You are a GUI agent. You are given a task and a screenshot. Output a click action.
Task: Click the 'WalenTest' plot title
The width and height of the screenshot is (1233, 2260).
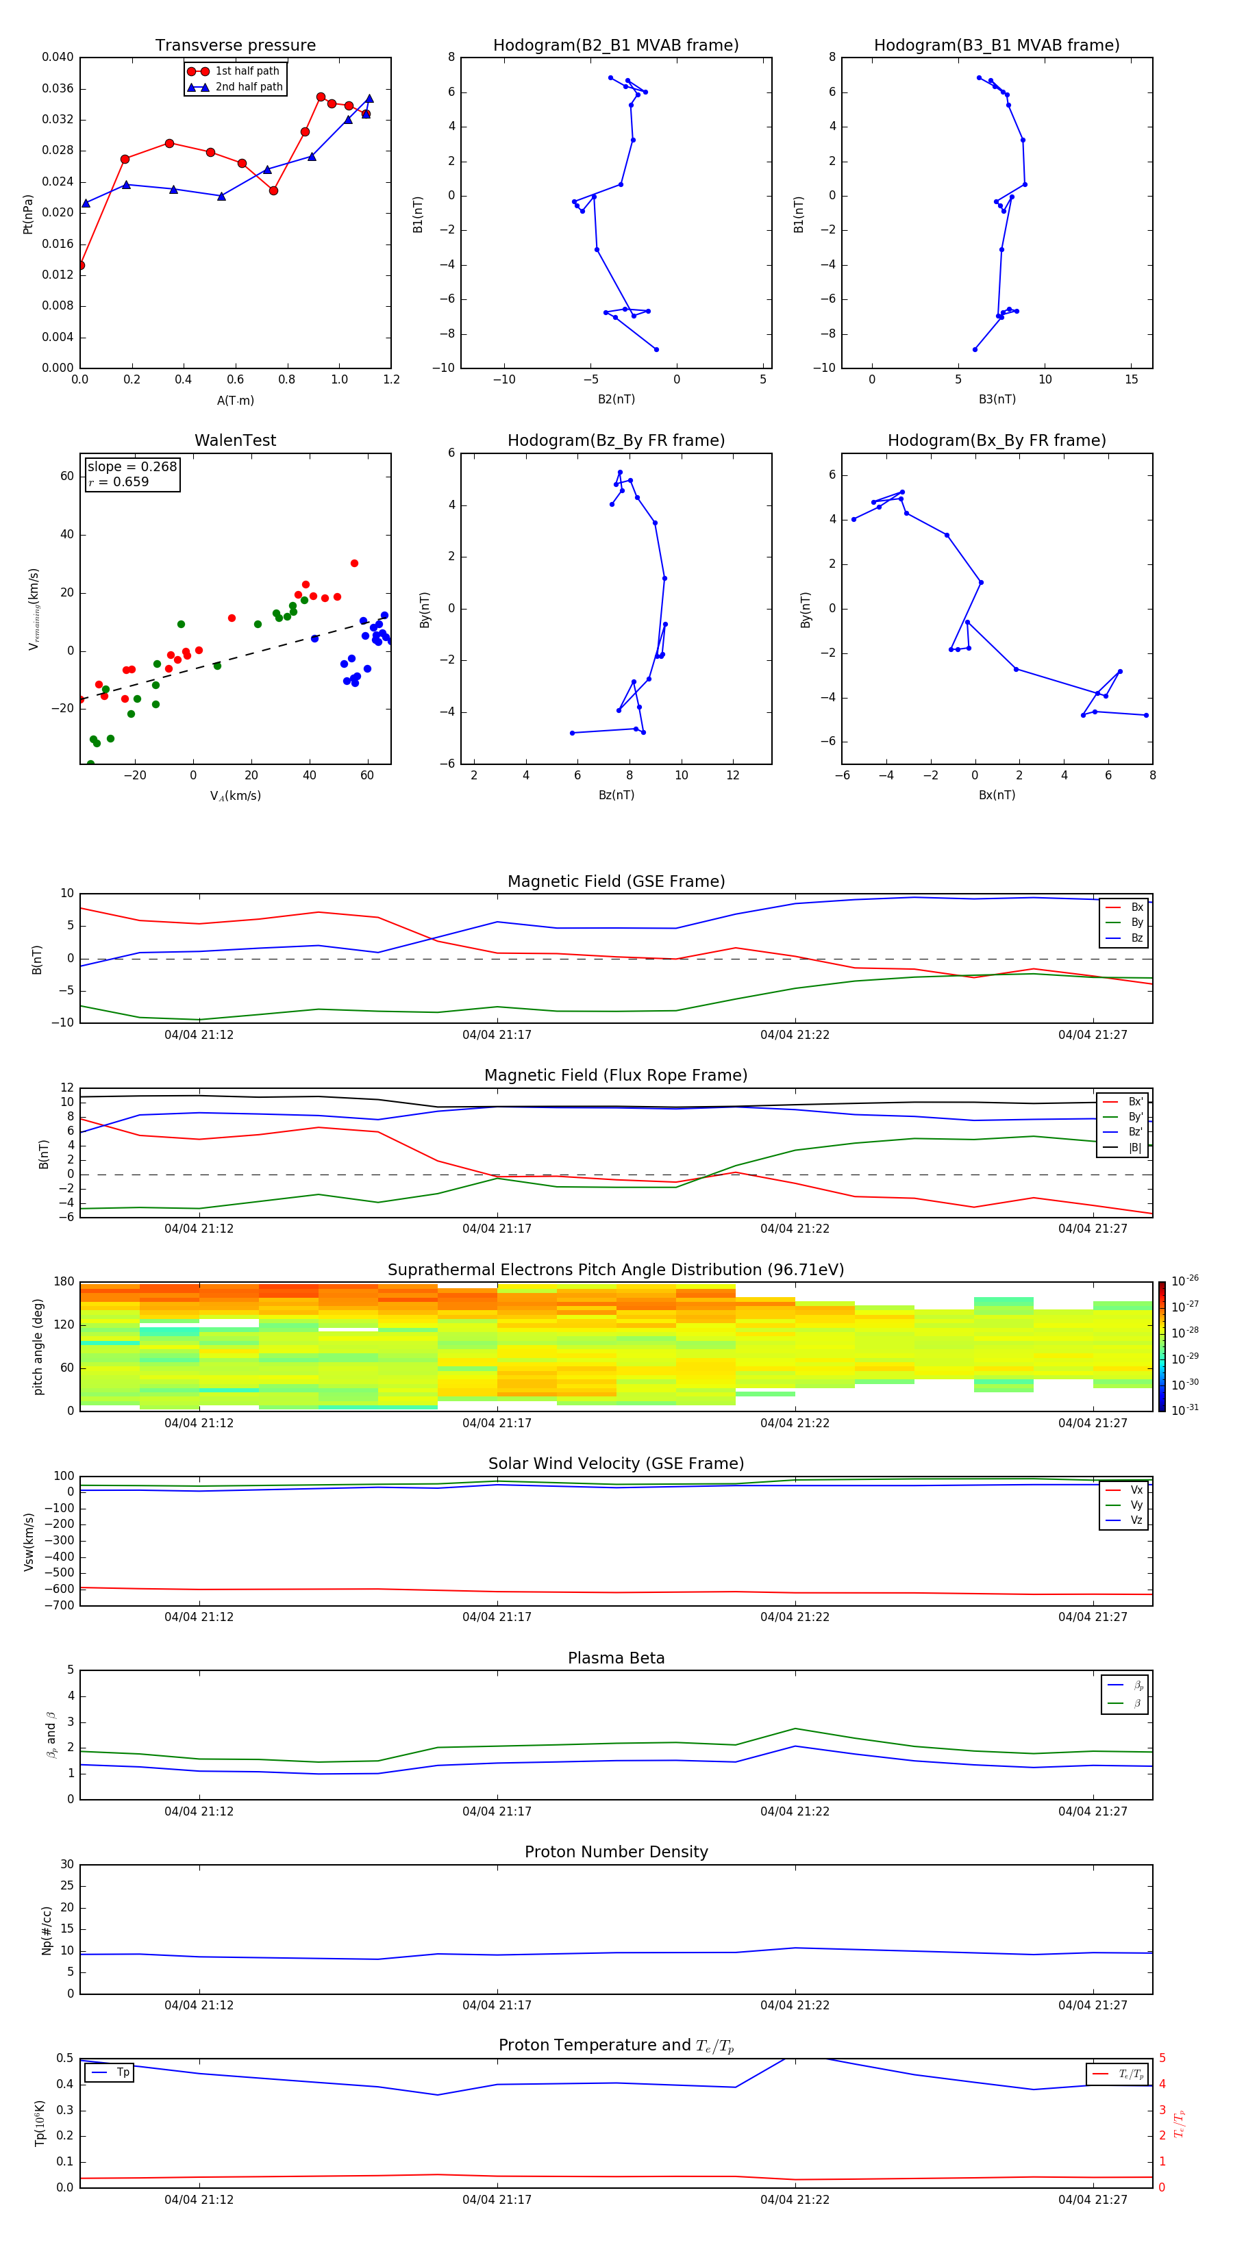tap(235, 440)
